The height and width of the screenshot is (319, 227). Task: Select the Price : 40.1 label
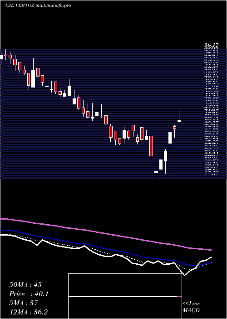(x=29, y=294)
